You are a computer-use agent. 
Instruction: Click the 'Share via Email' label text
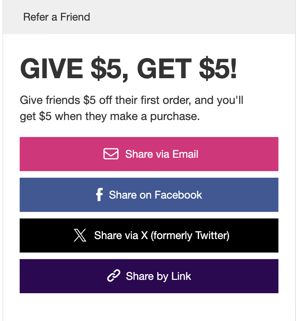pos(162,154)
